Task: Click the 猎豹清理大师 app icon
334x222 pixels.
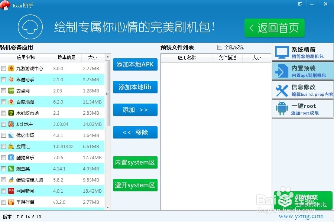Action: [x=11, y=180]
